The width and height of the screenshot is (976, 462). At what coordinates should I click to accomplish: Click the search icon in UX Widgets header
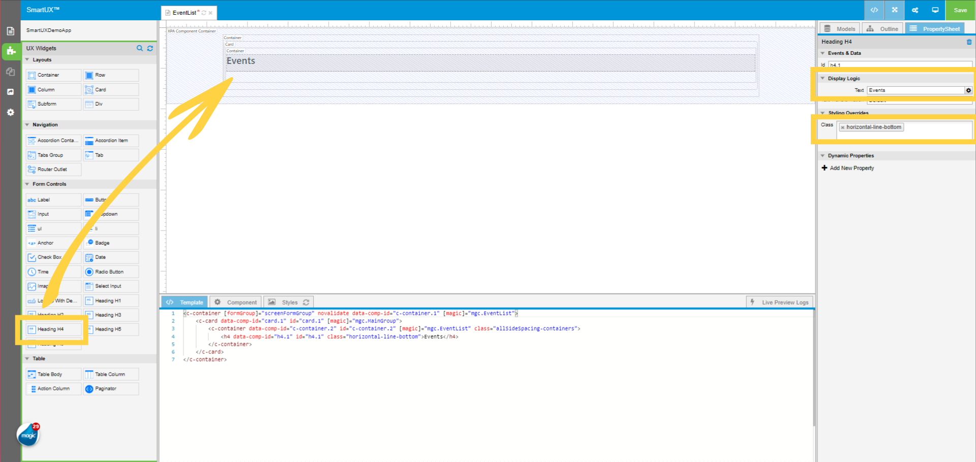(140, 48)
